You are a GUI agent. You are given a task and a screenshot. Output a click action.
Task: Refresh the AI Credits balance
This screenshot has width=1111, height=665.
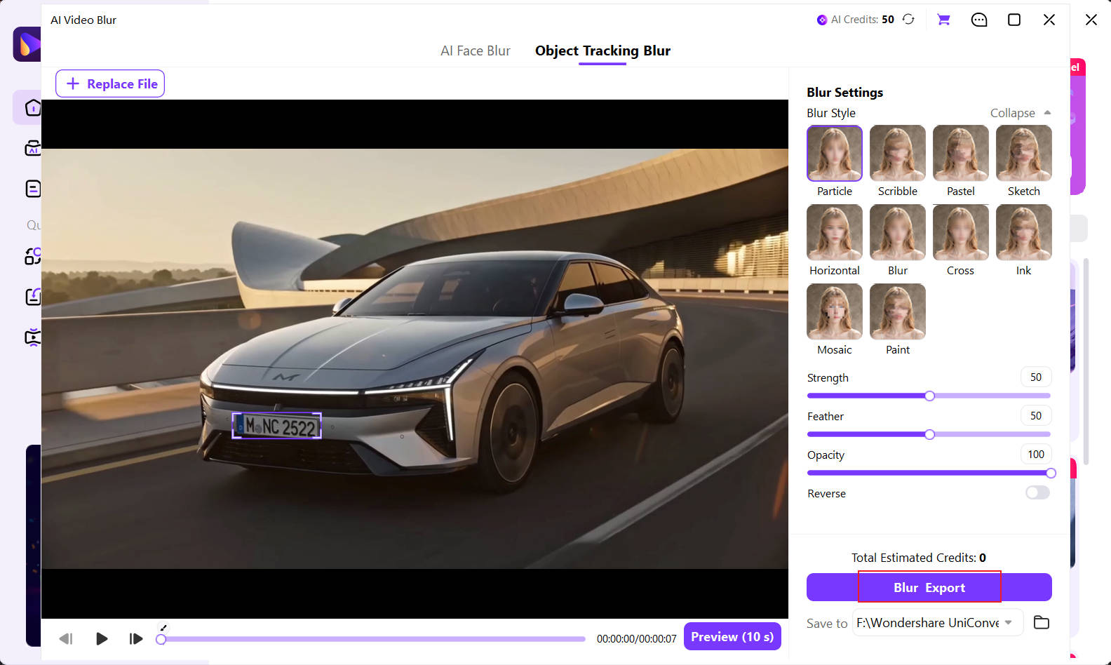click(x=908, y=20)
